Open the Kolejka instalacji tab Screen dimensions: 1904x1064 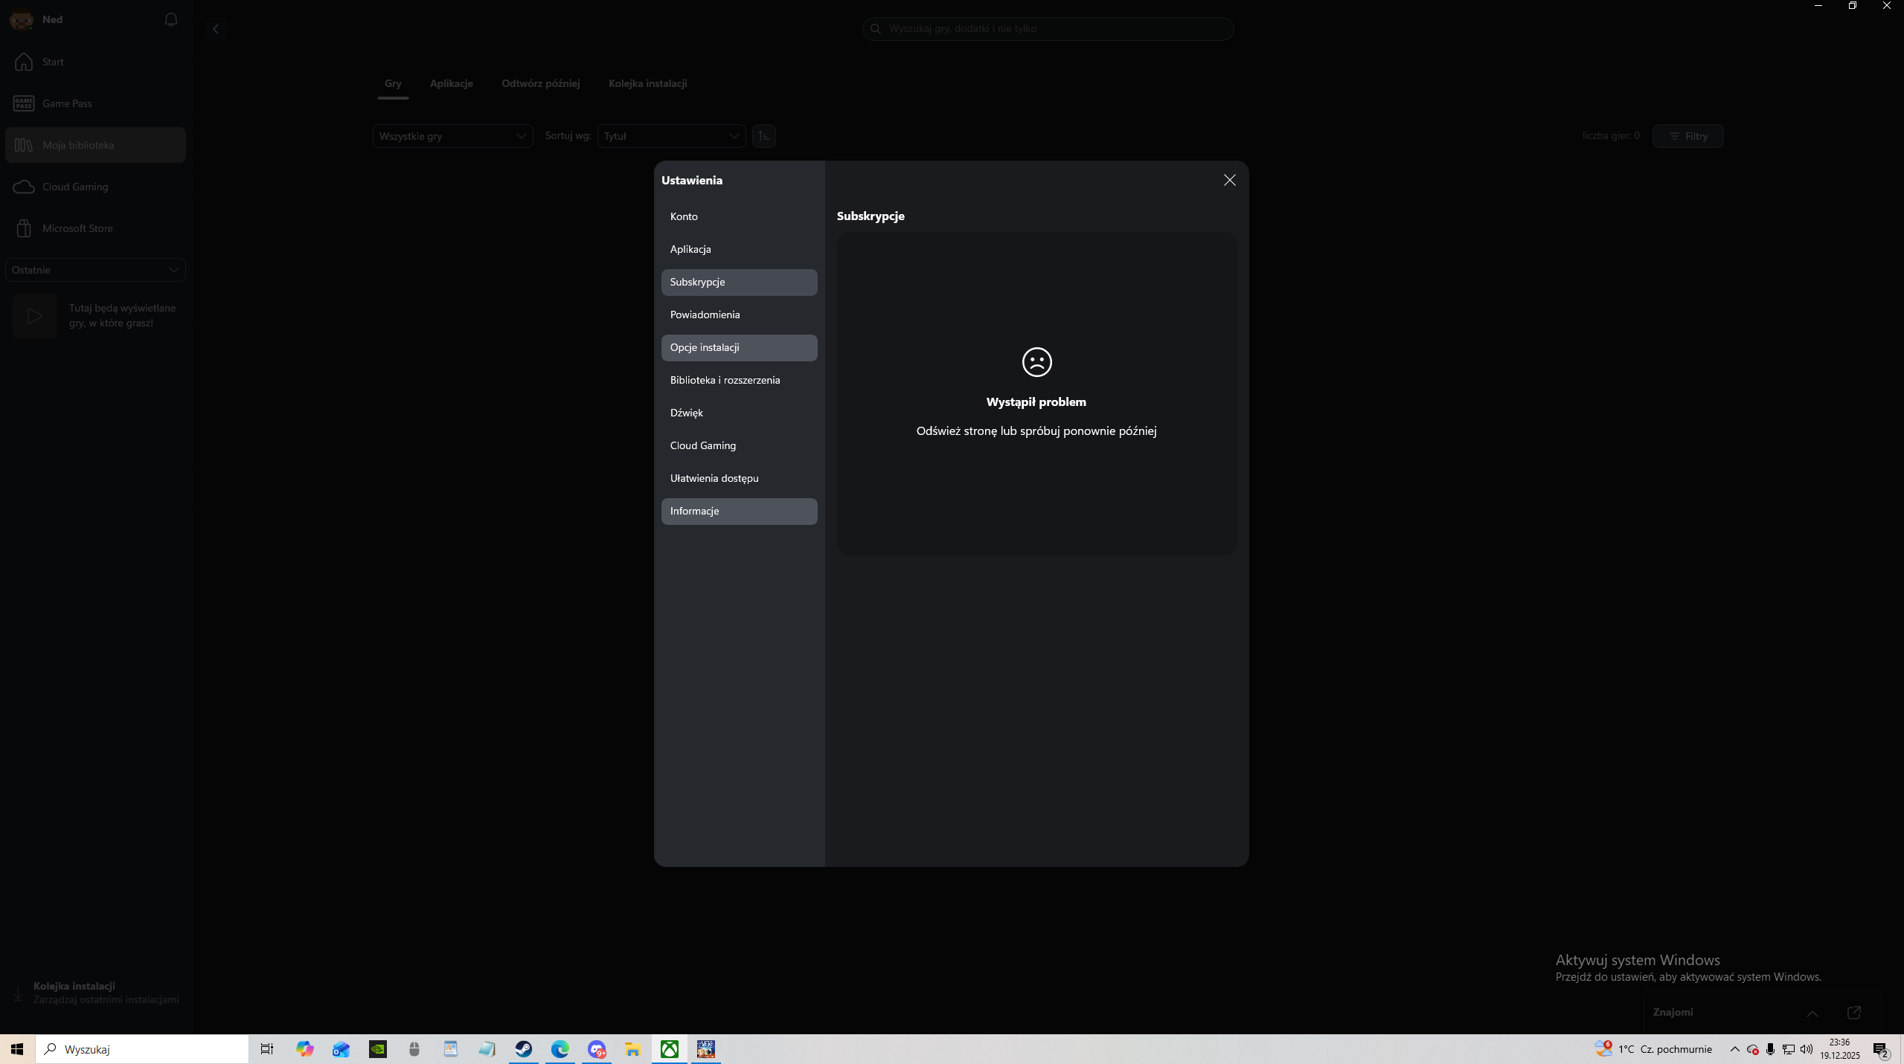coord(647,83)
